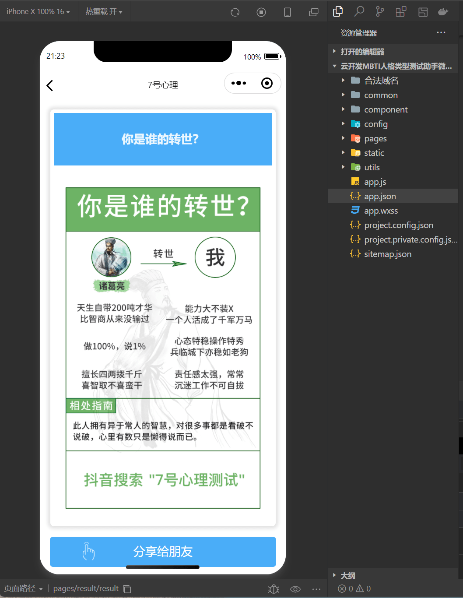Open the 页面路径 dropdown
The width and height of the screenshot is (463, 598).
coord(23,588)
